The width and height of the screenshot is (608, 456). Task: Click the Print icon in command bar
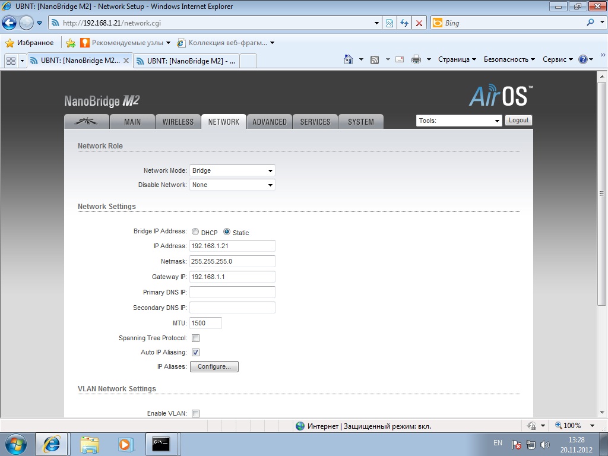tap(416, 59)
